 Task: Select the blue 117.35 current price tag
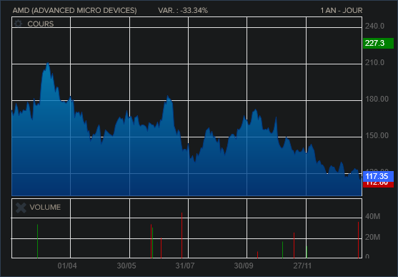[378, 176]
